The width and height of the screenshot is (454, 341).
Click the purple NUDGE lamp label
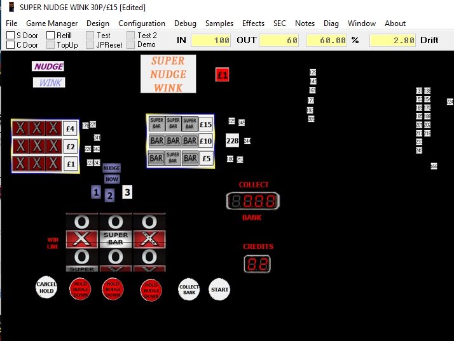(48, 67)
